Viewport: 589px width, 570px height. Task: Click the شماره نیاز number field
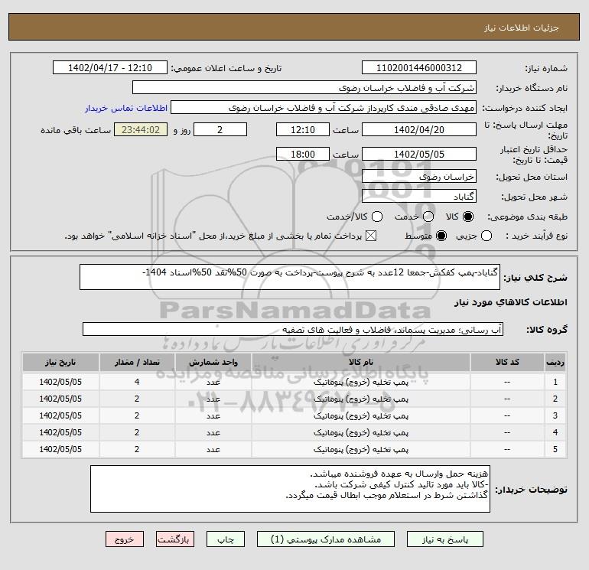click(x=419, y=67)
